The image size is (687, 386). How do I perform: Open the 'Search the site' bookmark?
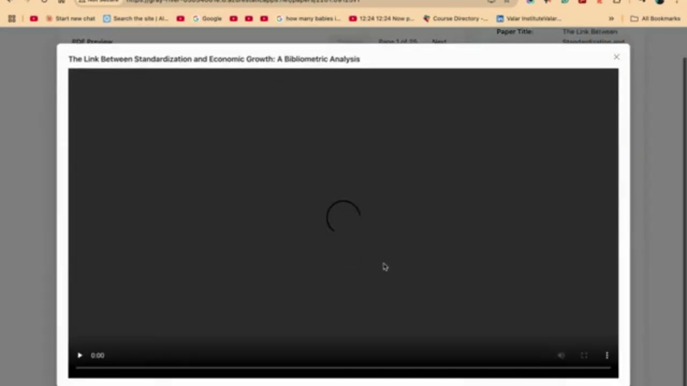[136, 19]
